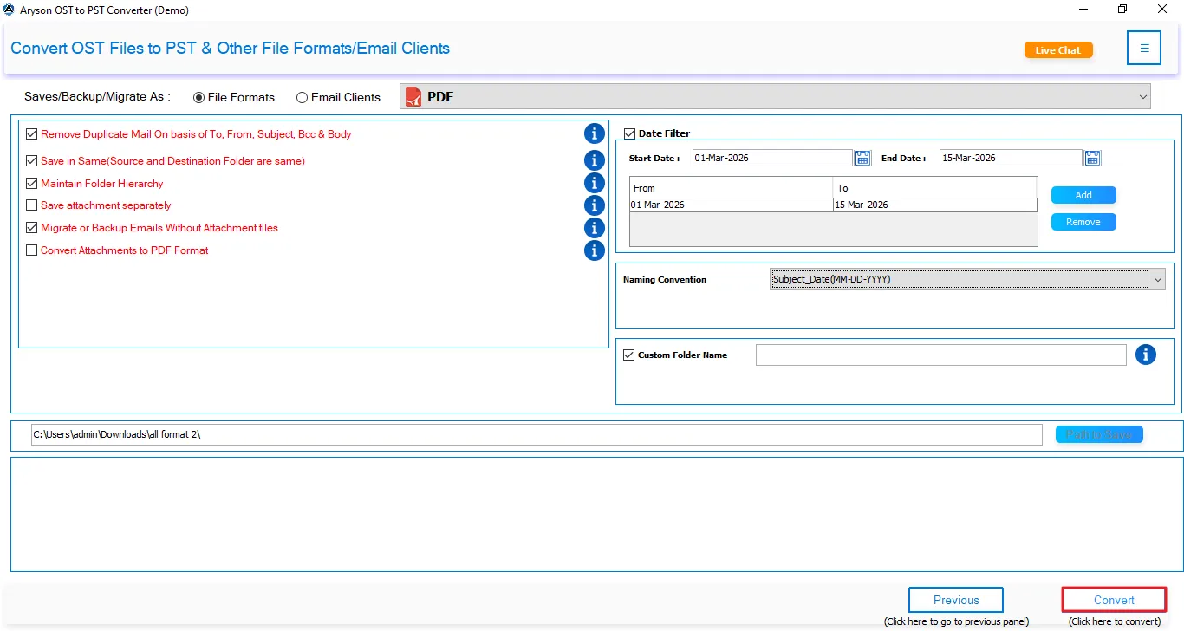
Task: Select the File Formats radio button
Action: pyautogui.click(x=200, y=97)
